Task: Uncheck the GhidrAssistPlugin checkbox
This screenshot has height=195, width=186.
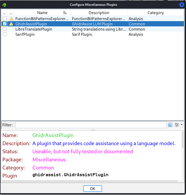Action: point(5,24)
